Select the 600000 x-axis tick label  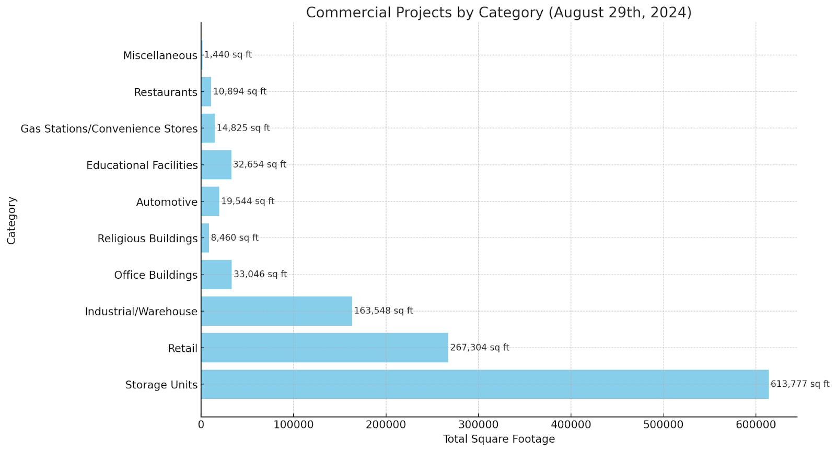[756, 425]
